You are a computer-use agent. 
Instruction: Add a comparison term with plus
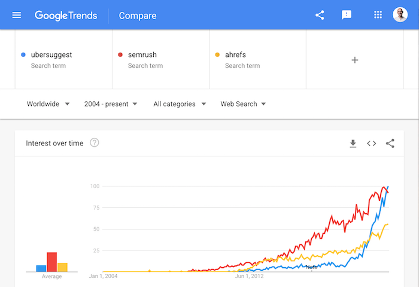coord(355,60)
